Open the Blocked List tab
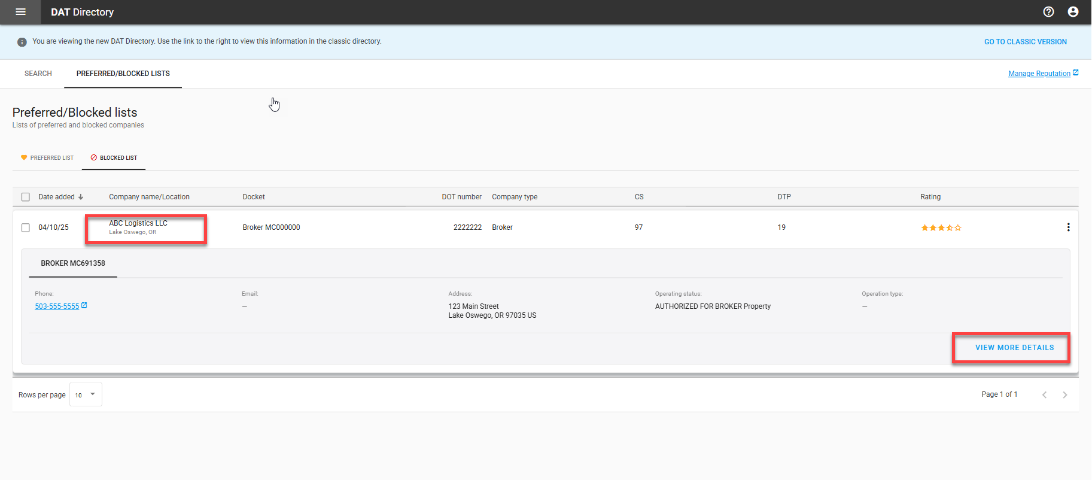Screen dimensions: 1092x480 [x=114, y=158]
